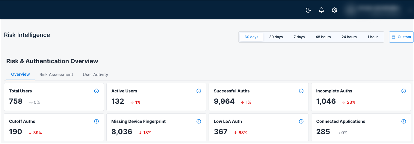Open the Custom date range picker

401,37
